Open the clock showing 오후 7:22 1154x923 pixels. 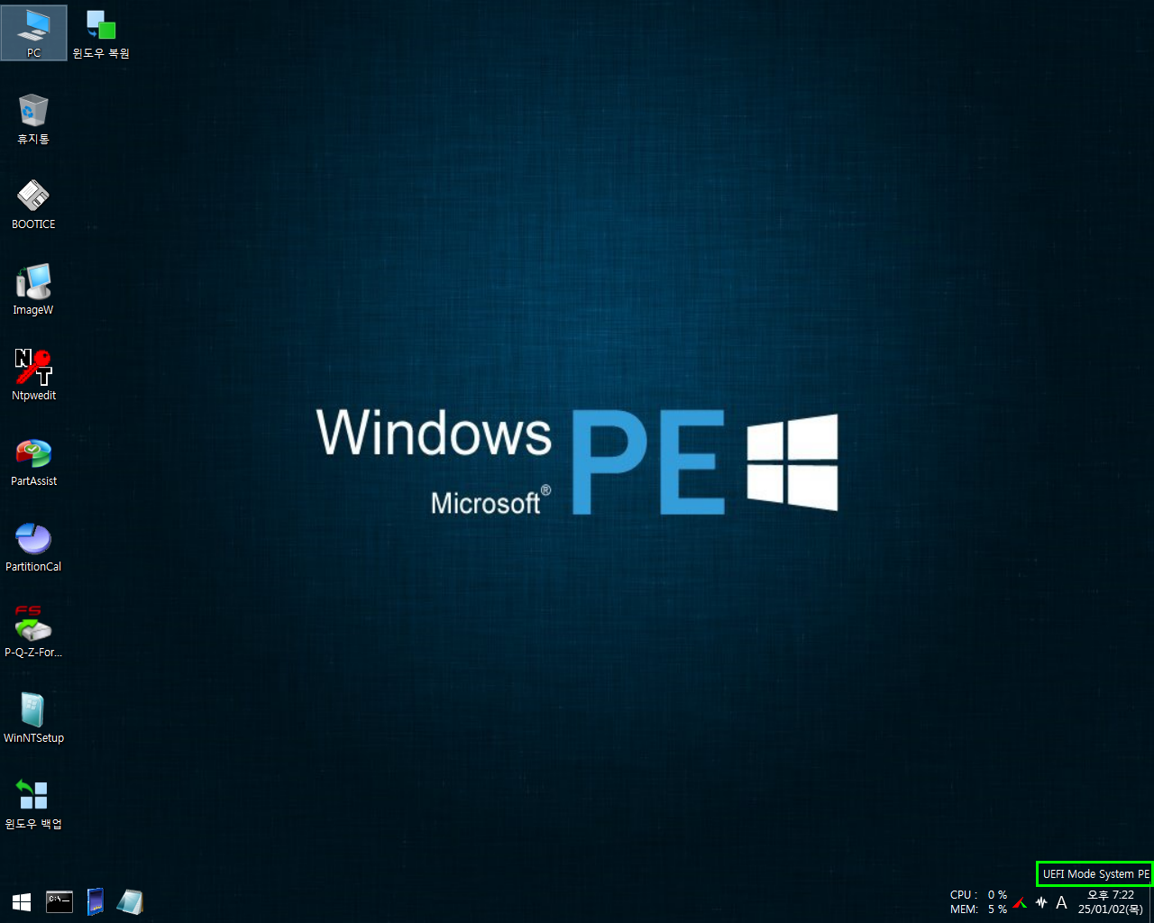click(1111, 895)
